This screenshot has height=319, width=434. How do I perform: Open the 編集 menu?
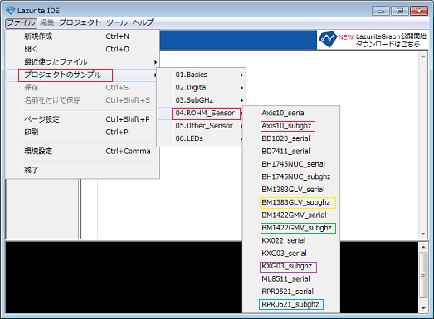46,22
